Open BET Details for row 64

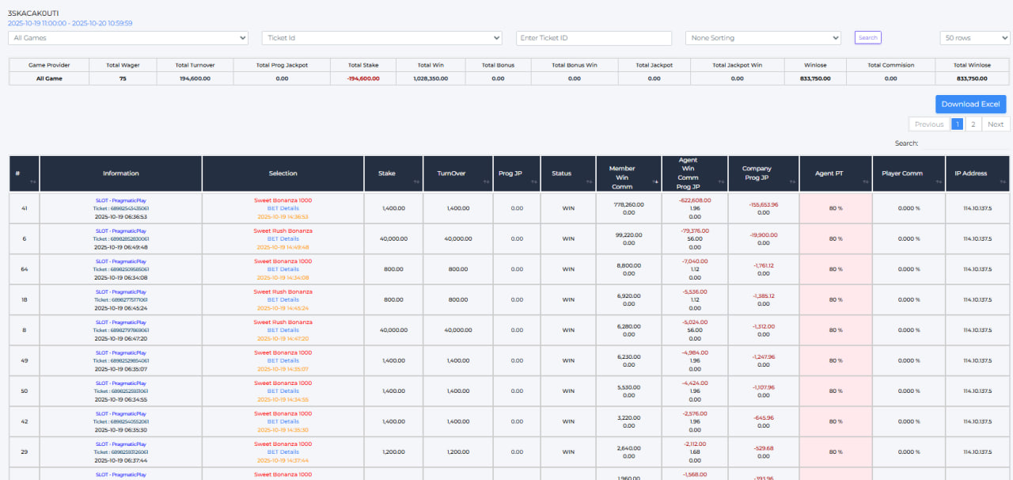click(283, 269)
